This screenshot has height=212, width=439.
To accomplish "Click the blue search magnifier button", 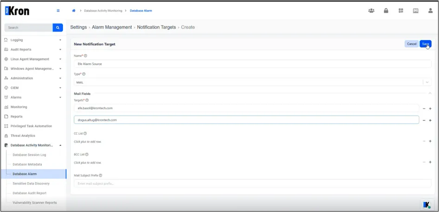I will tap(57, 28).
